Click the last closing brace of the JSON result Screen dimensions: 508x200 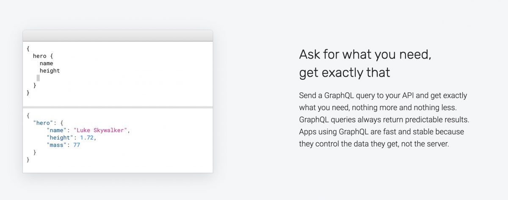click(x=28, y=160)
